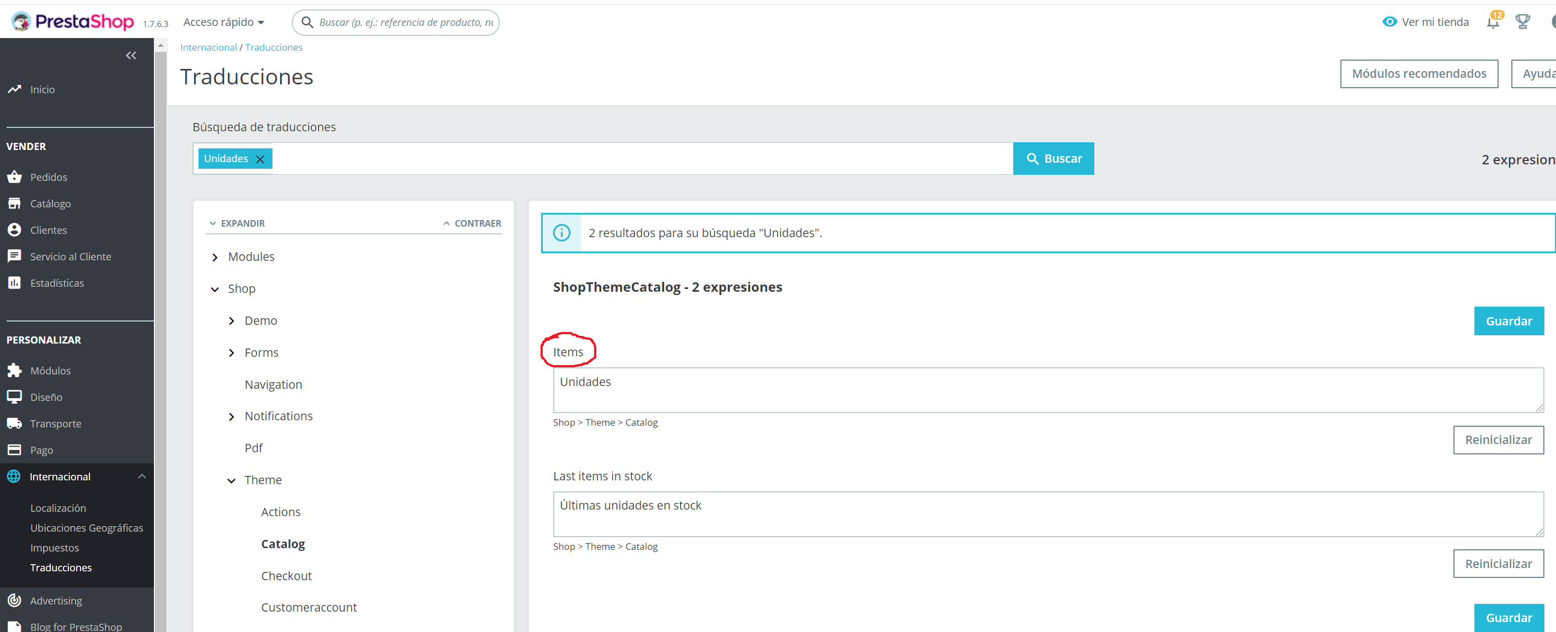The width and height of the screenshot is (1556, 632).
Task: Click the info icon in results banner
Action: point(562,233)
